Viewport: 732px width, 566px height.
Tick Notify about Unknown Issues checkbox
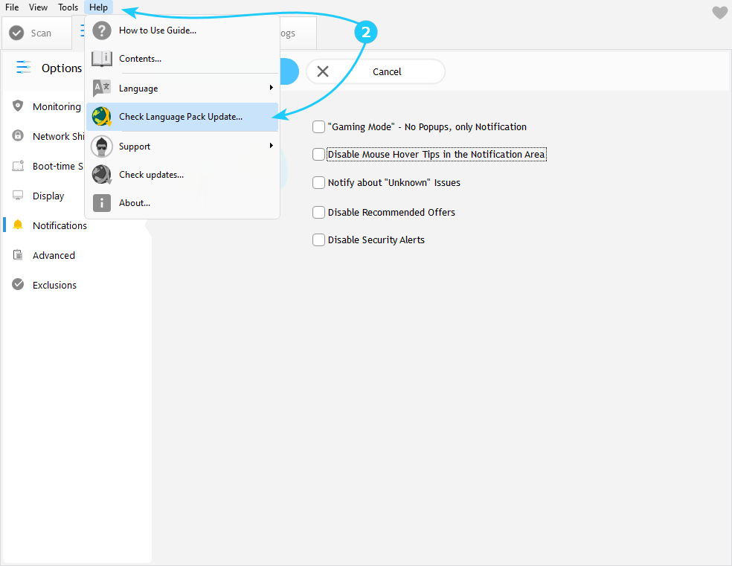[319, 183]
